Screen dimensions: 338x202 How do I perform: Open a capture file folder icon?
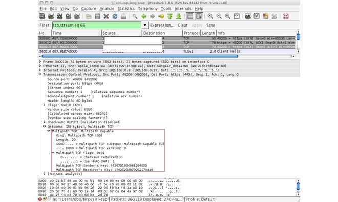click(x=89, y=16)
